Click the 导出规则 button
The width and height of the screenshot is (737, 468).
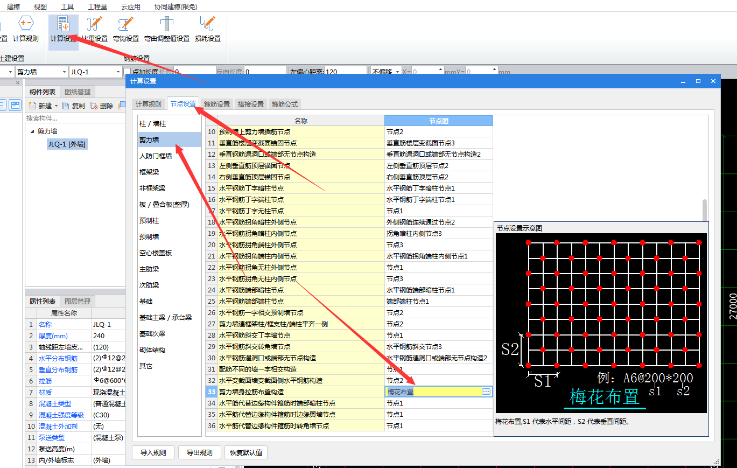[x=199, y=452]
